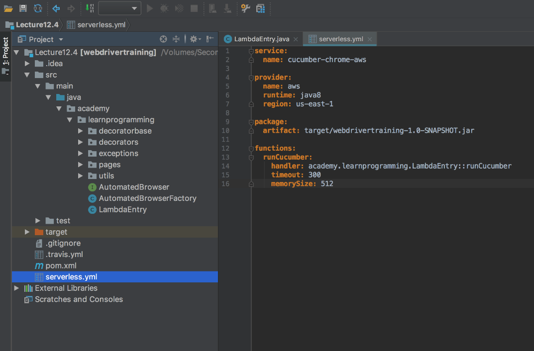Collapse the functions block fold marker
The image size is (534, 351).
pyautogui.click(x=251, y=148)
